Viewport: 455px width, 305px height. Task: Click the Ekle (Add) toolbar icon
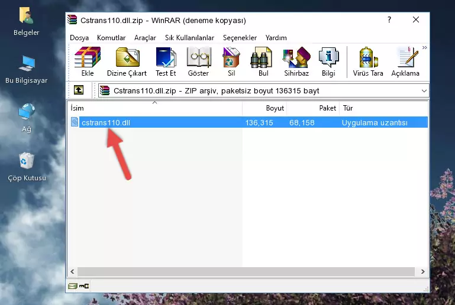[88, 61]
